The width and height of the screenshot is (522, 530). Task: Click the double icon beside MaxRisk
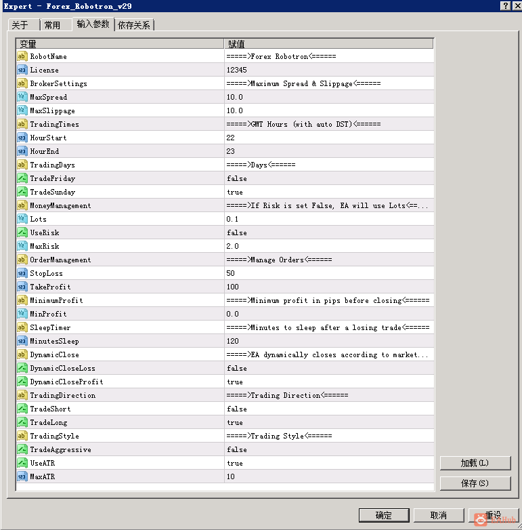[22, 246]
